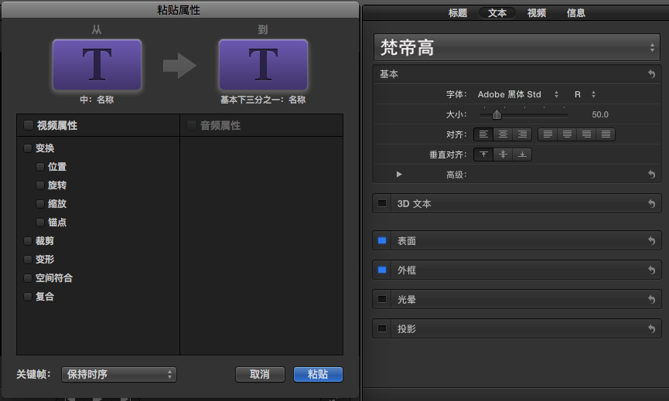Align text center
The image size is (669, 401).
tap(503, 134)
